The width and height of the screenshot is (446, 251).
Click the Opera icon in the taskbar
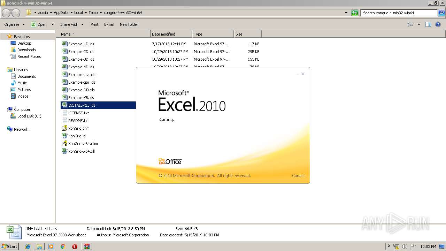[x=75, y=246]
